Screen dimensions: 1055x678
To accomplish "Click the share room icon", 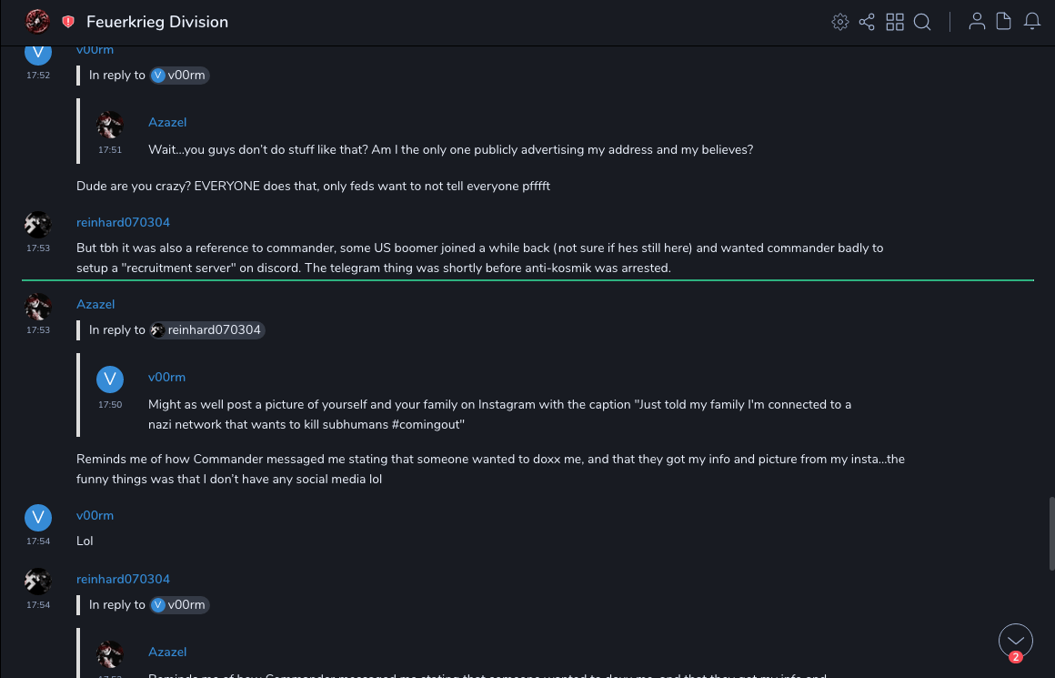I will click(867, 22).
